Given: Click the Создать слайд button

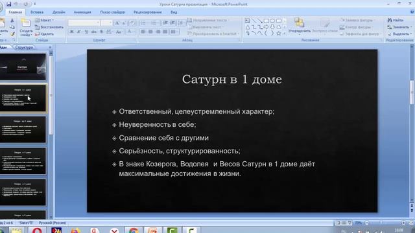Looking at the screenshot, I should point(26,27).
